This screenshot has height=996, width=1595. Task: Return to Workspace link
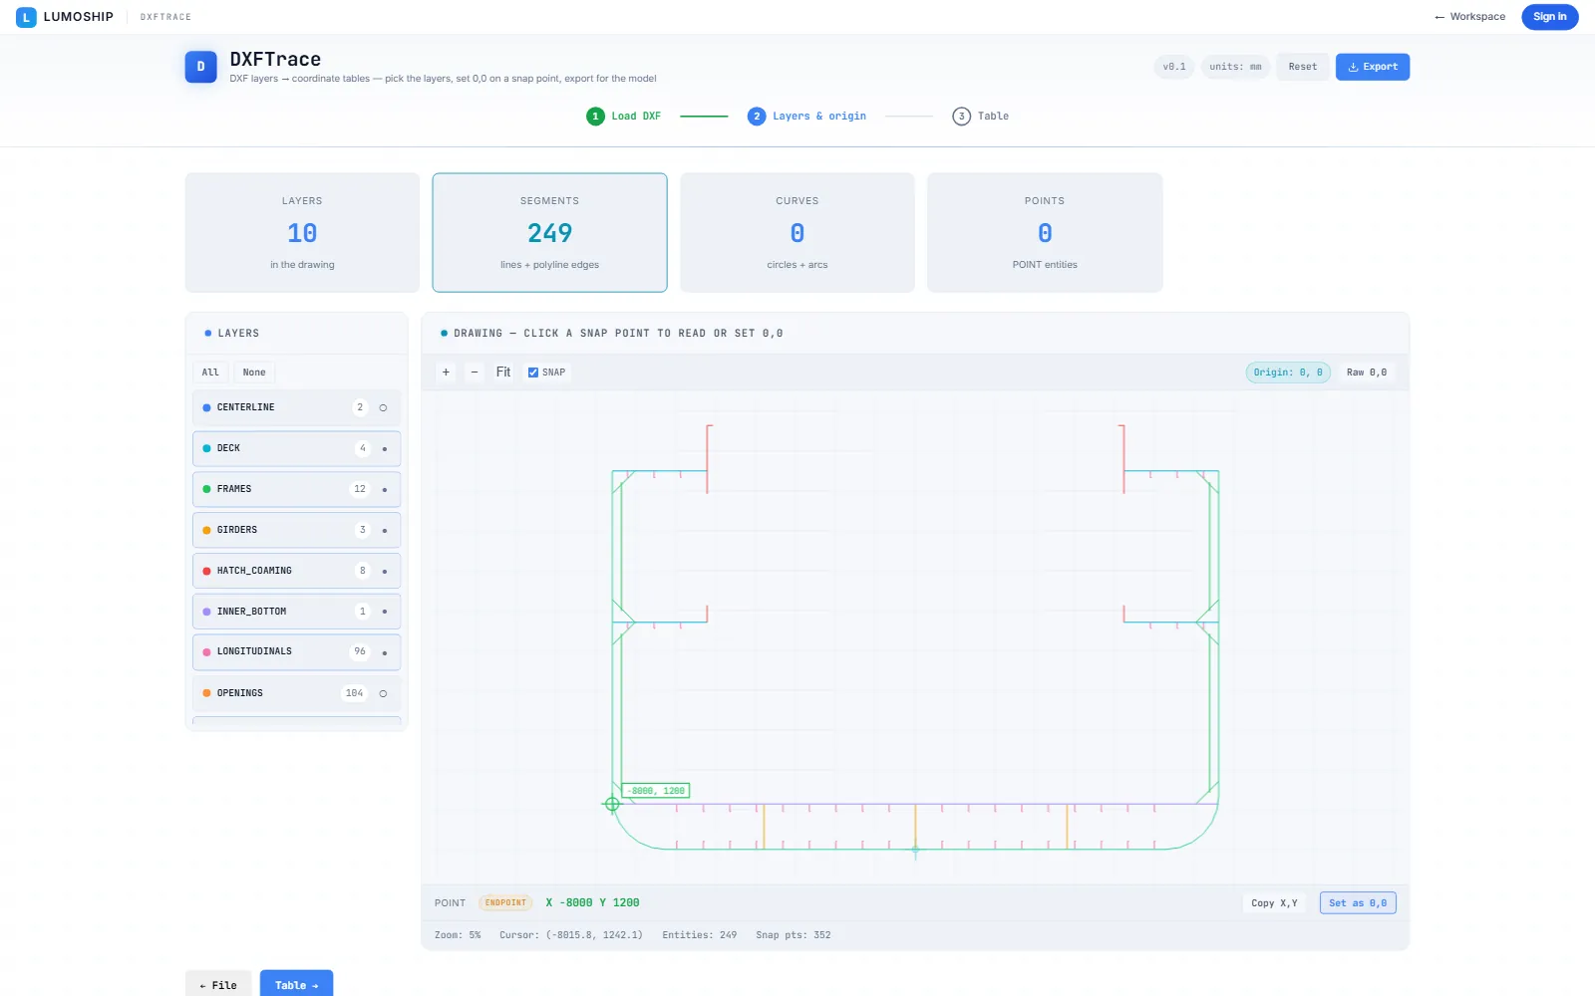(1470, 17)
